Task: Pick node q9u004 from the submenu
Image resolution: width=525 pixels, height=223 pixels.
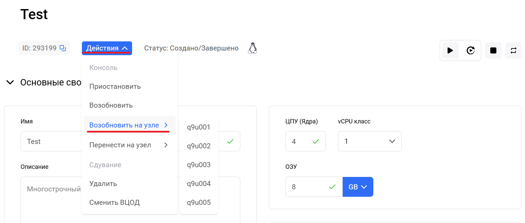Action: point(199,184)
